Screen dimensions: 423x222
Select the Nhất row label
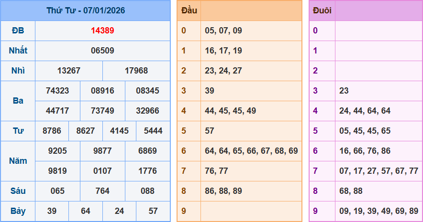(18, 51)
